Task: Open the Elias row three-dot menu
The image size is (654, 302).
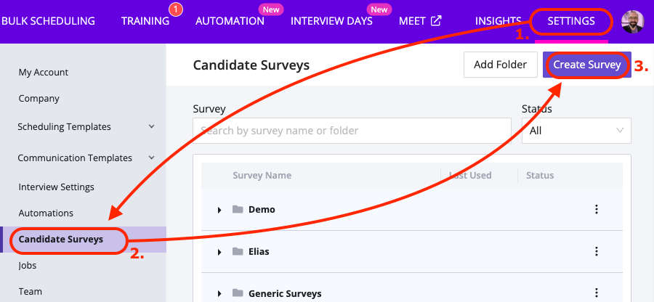Action: 597,252
